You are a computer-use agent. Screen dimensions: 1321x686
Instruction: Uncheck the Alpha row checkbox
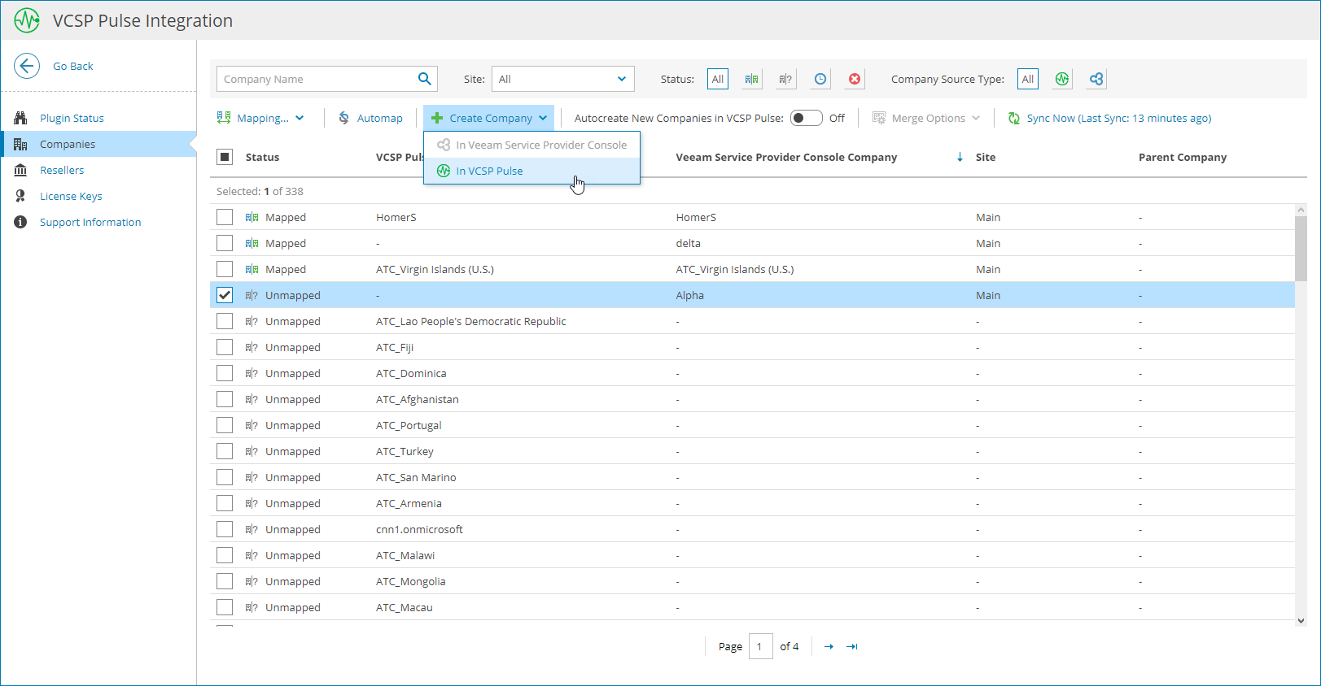(x=225, y=295)
